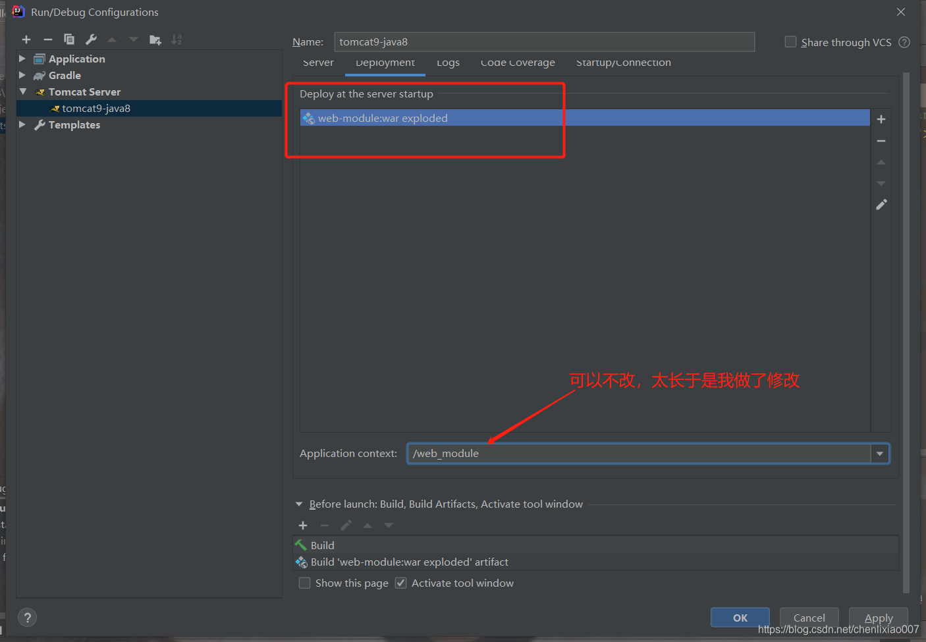Add artifact to deploy list
The image size is (926, 642).
881,119
